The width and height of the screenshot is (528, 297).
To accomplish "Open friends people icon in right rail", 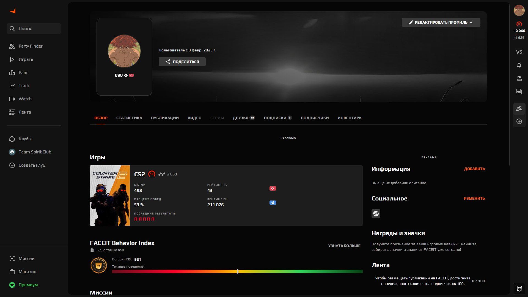I will click(x=519, y=78).
